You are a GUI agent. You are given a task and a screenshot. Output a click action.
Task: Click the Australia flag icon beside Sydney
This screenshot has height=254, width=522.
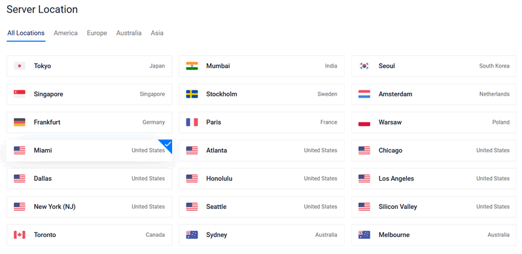192,234
